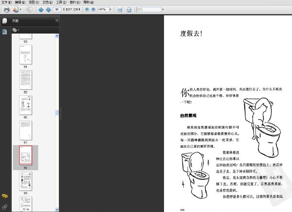Select page 96 thumbnail
Image resolution: width=292 pixels, height=212 pixels.
click(26, 105)
